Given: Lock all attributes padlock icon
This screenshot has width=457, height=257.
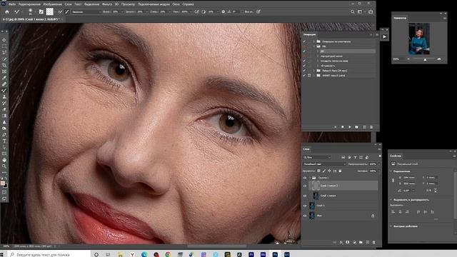Looking at the screenshot, I should (x=340, y=171).
